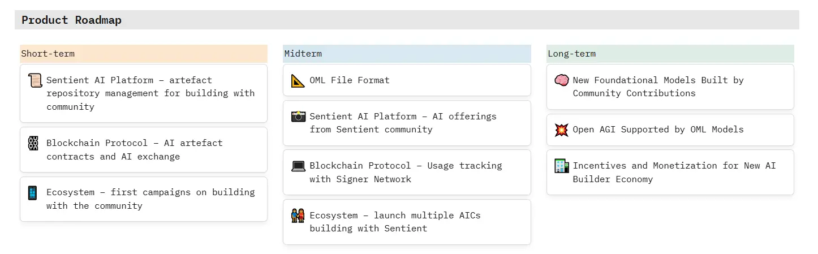This screenshot has height=254, width=818.
Task: Click the explosion icon beside Open AGI card
Action: point(561,130)
